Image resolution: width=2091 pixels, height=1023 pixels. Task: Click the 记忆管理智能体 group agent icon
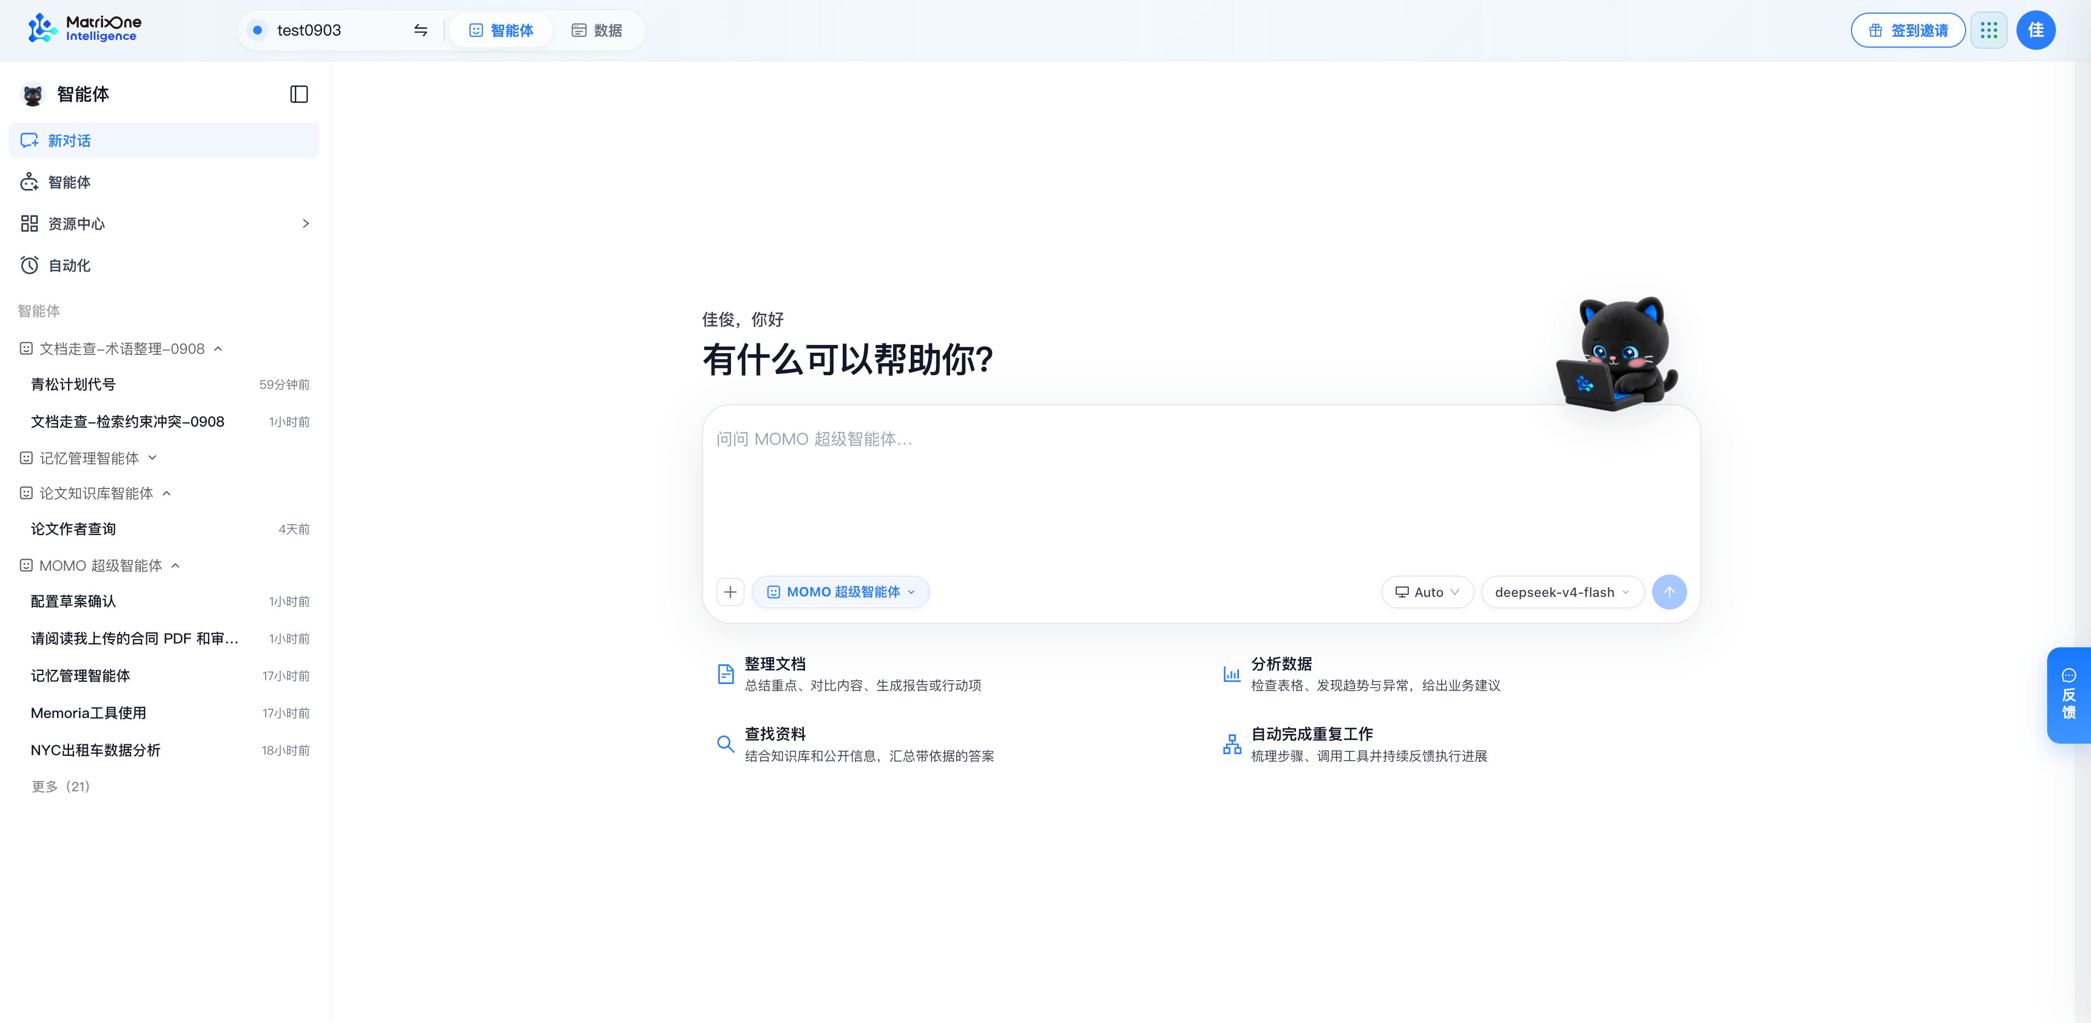click(26, 458)
